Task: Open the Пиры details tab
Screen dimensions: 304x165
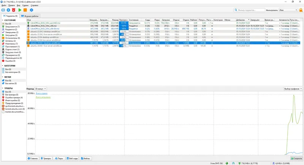Action: point(59,159)
